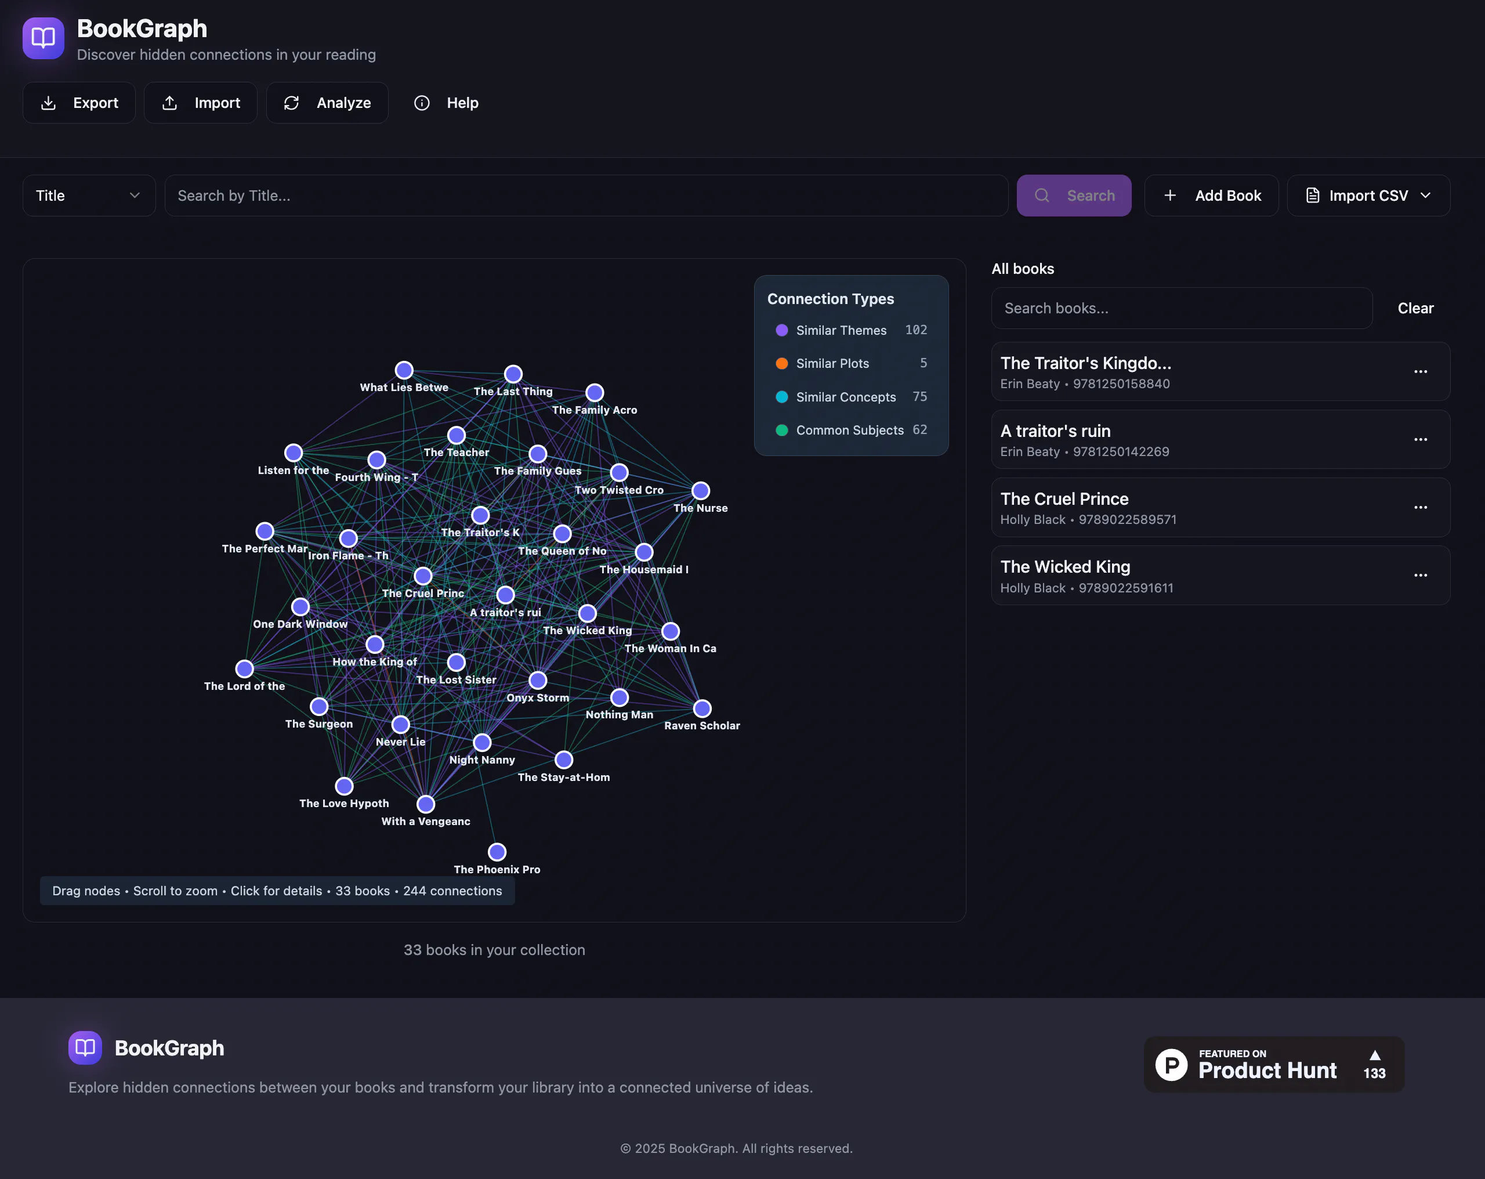The width and height of the screenshot is (1485, 1179).
Task: Select The Wicked King book entry
Action: pyautogui.click(x=1220, y=576)
